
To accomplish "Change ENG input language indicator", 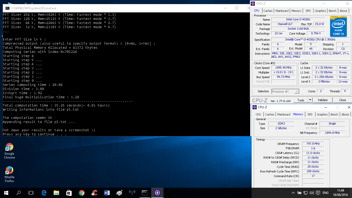I will point(325,193).
